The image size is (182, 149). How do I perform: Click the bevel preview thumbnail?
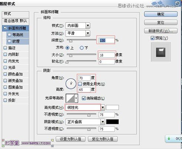click(161, 52)
